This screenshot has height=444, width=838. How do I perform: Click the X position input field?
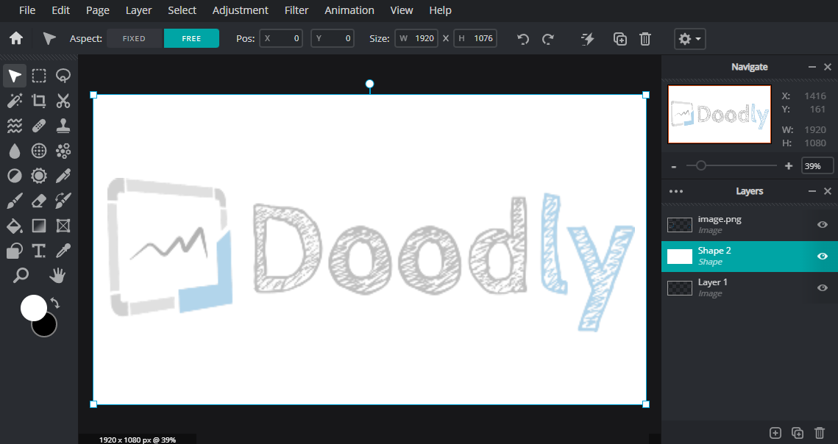281,38
